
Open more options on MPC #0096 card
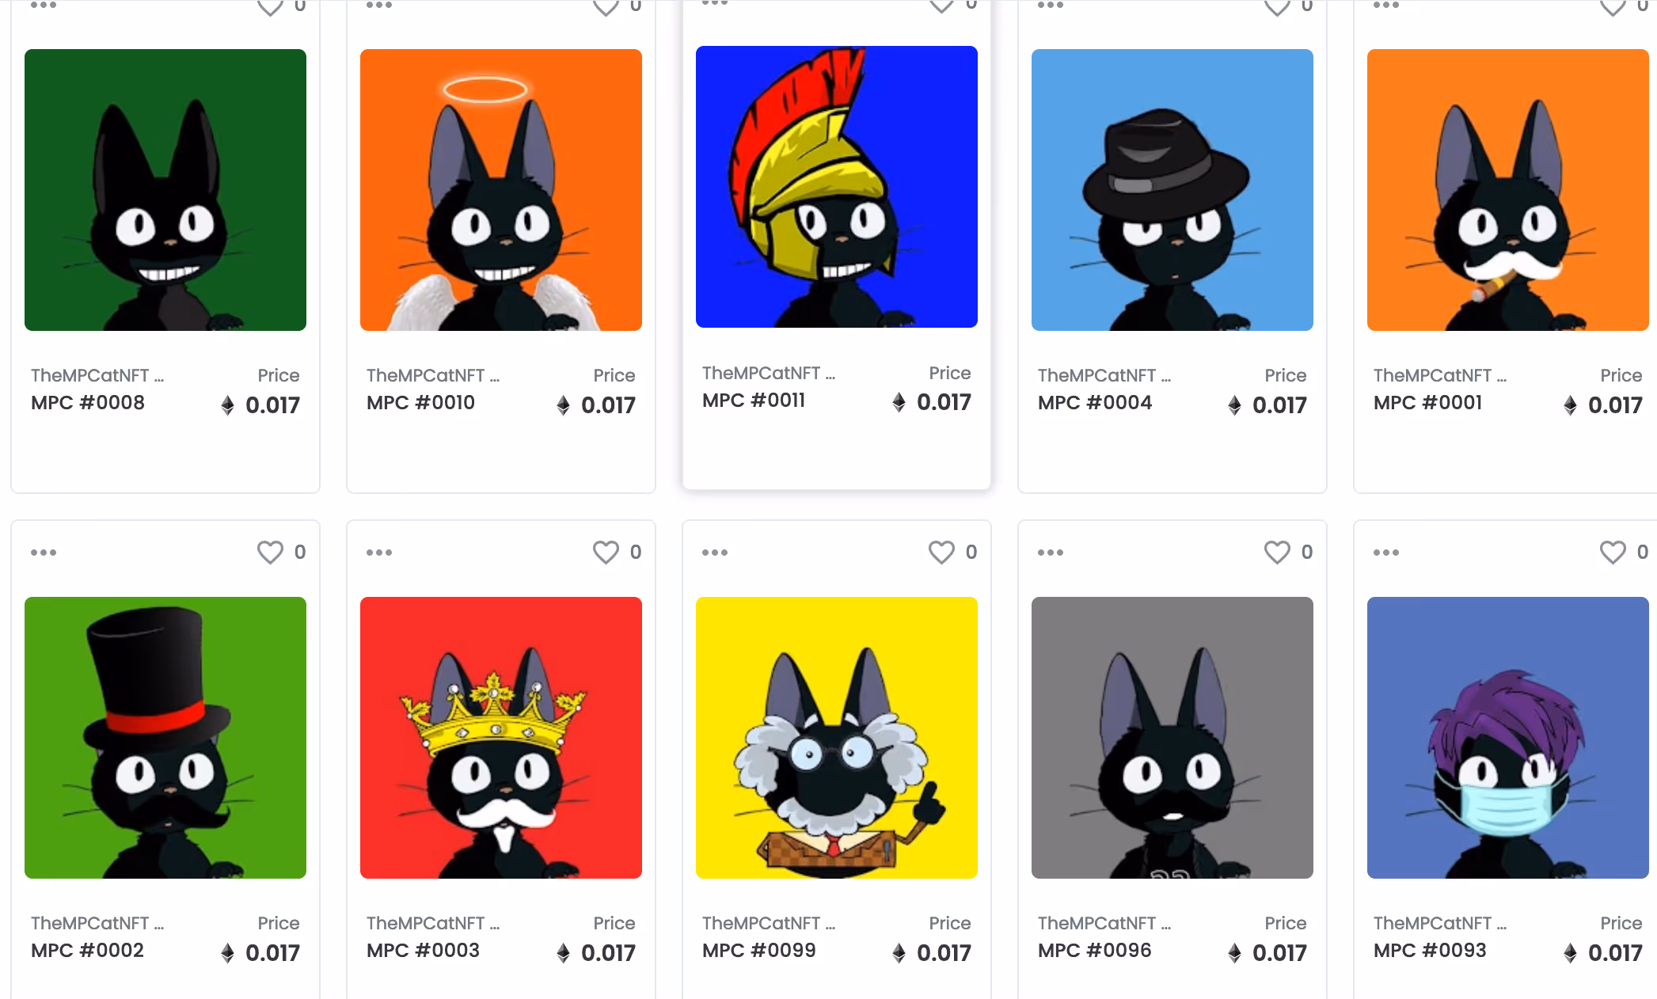pyautogui.click(x=1051, y=553)
